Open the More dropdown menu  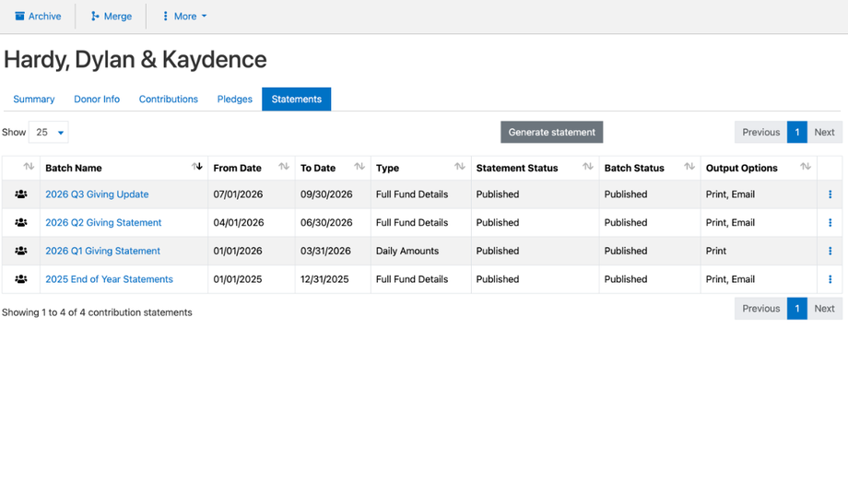pos(184,17)
